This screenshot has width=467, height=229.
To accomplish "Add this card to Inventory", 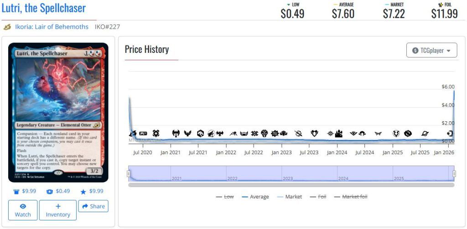I will [58, 210].
